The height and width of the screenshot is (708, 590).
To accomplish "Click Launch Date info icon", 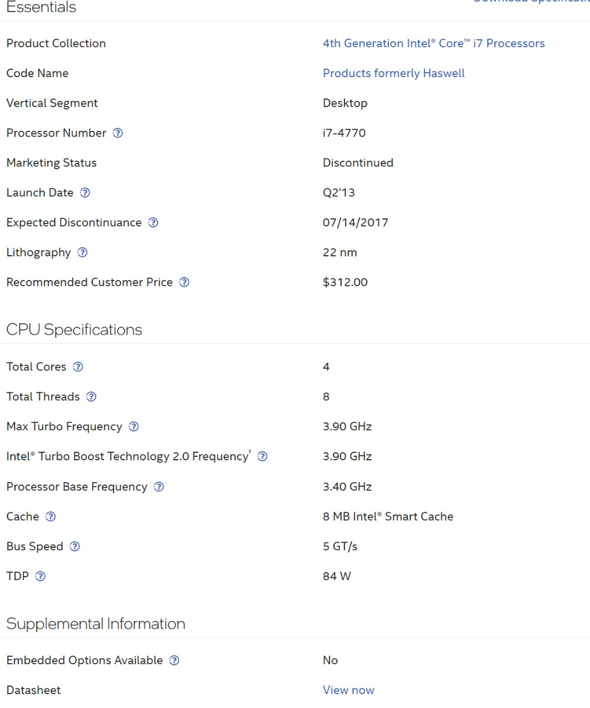I will click(85, 193).
